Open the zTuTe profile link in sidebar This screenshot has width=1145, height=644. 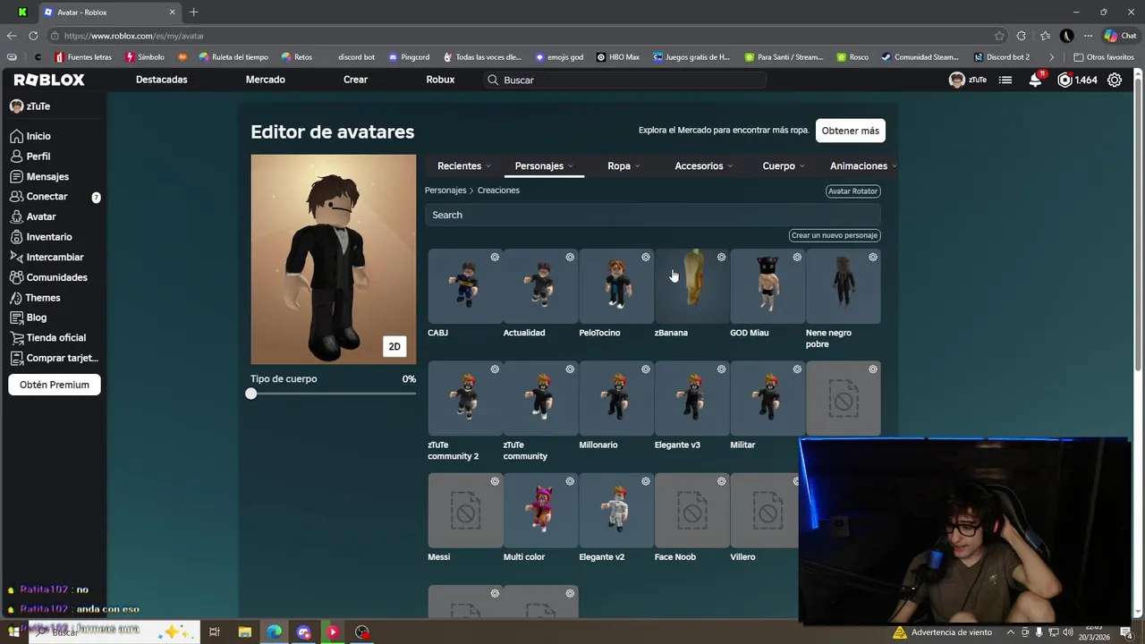point(30,106)
